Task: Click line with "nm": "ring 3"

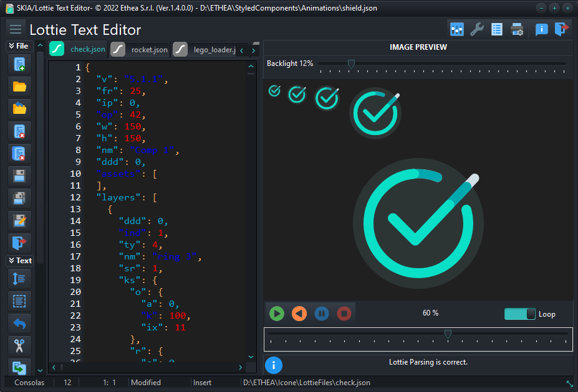Action: coord(160,257)
